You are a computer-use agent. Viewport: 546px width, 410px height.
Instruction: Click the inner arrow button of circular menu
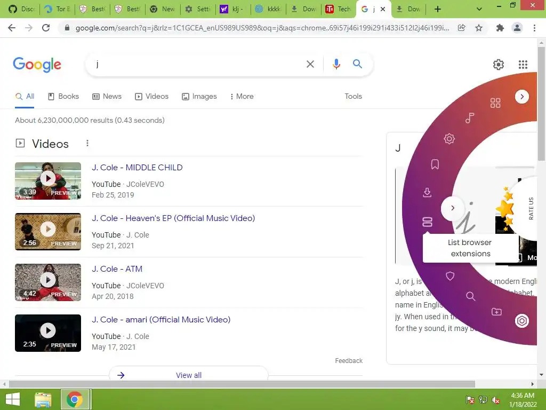[x=452, y=208]
